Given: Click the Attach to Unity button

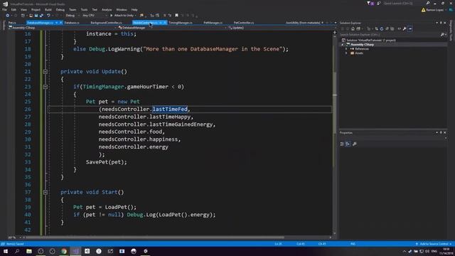Looking at the screenshot, I should click(x=122, y=16).
